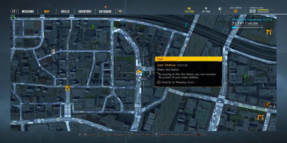Select the blue Water Jizo statue marker

pos(144,73)
